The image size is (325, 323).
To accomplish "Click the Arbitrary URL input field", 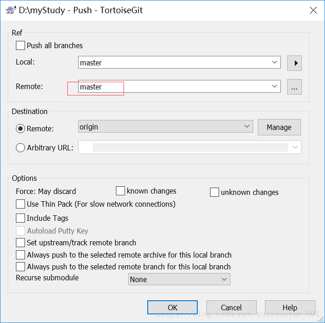I will coord(190,147).
